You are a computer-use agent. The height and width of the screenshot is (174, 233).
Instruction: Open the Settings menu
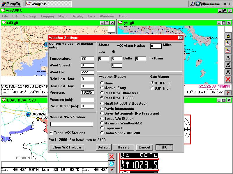click(x=30, y=16)
